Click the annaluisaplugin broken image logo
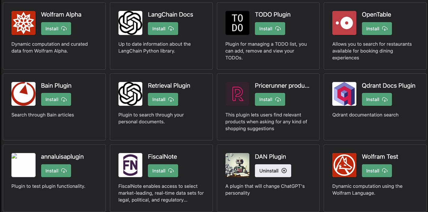 23,165
